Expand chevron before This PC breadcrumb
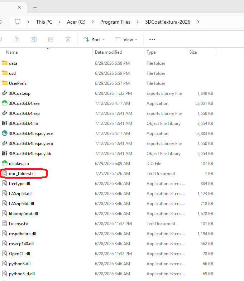Screen dimensions: 244x281 [x=28, y=22]
